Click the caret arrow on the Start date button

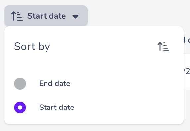75,17
